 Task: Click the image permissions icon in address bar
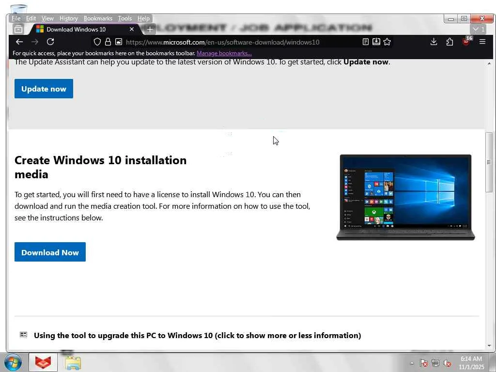pos(119,42)
